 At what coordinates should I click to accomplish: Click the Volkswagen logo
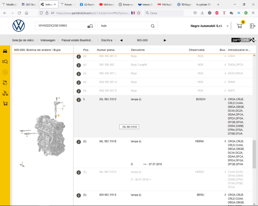pyautogui.click(x=19, y=26)
